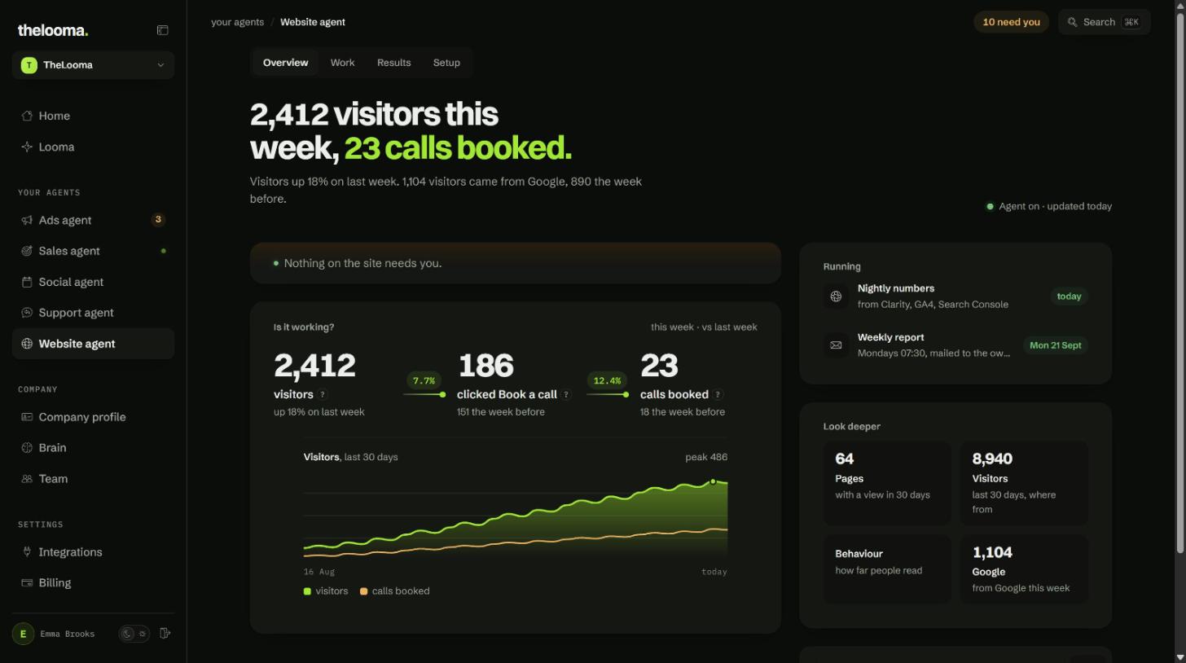The height and width of the screenshot is (663, 1186).
Task: Switch to dark mode moon toggle
Action: [x=127, y=634]
